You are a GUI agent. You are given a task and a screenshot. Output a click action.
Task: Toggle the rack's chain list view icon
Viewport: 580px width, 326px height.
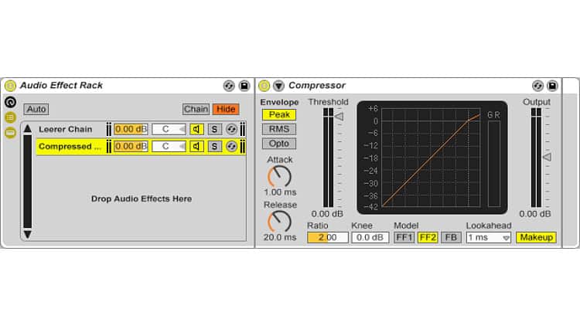coord(10,117)
